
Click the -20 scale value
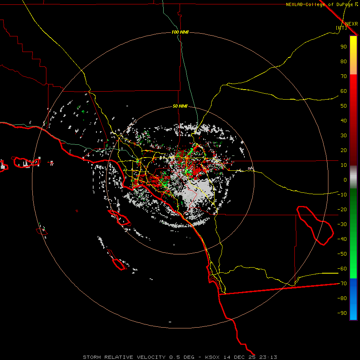pos(342,209)
